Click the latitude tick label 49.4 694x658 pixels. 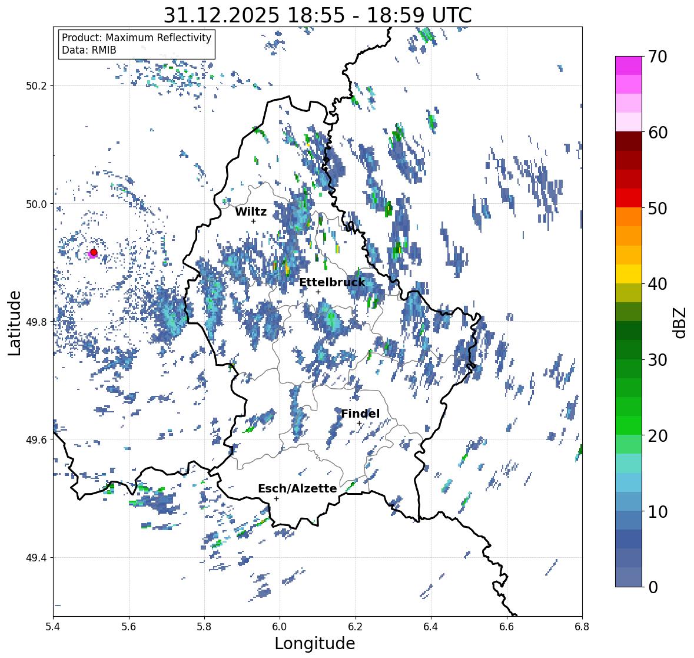(36, 557)
